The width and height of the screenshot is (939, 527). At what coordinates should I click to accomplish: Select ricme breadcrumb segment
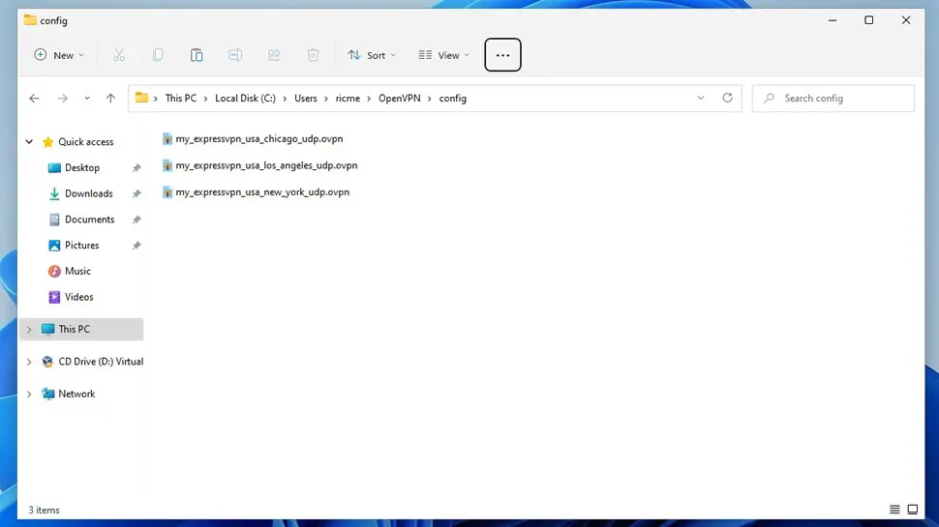coord(348,98)
